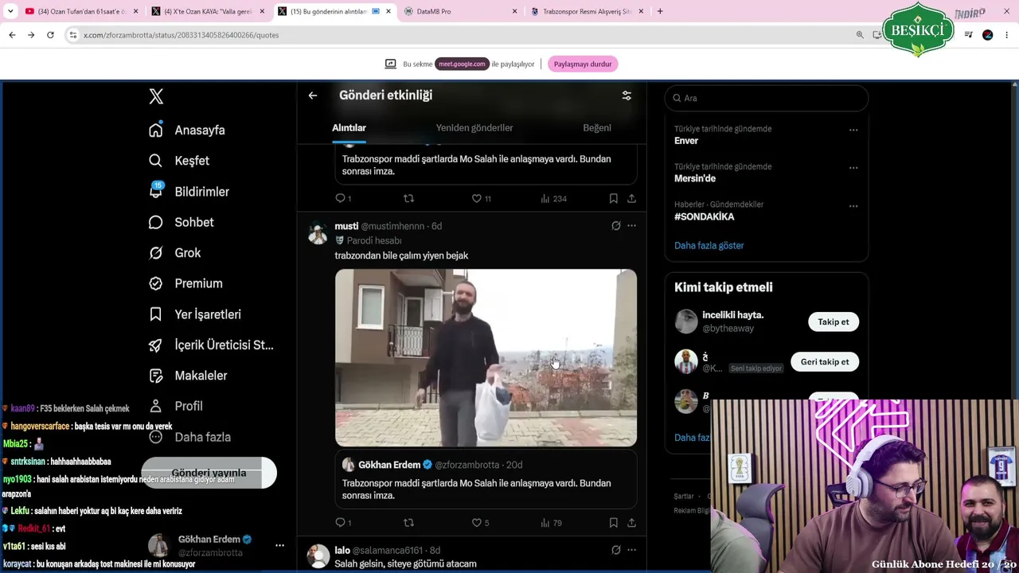Share musti's post
Screen dimensions: 1019x573
tap(631, 523)
